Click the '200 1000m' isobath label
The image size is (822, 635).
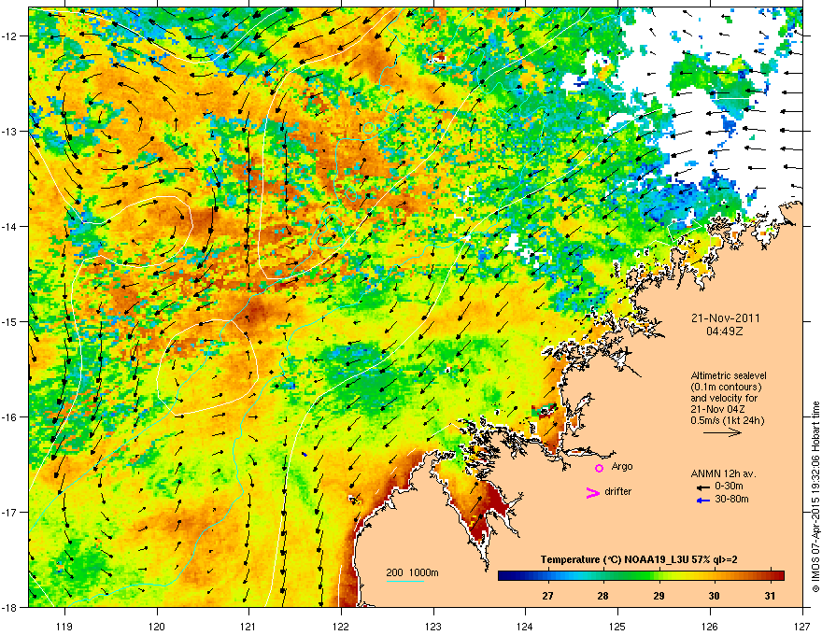click(412, 572)
